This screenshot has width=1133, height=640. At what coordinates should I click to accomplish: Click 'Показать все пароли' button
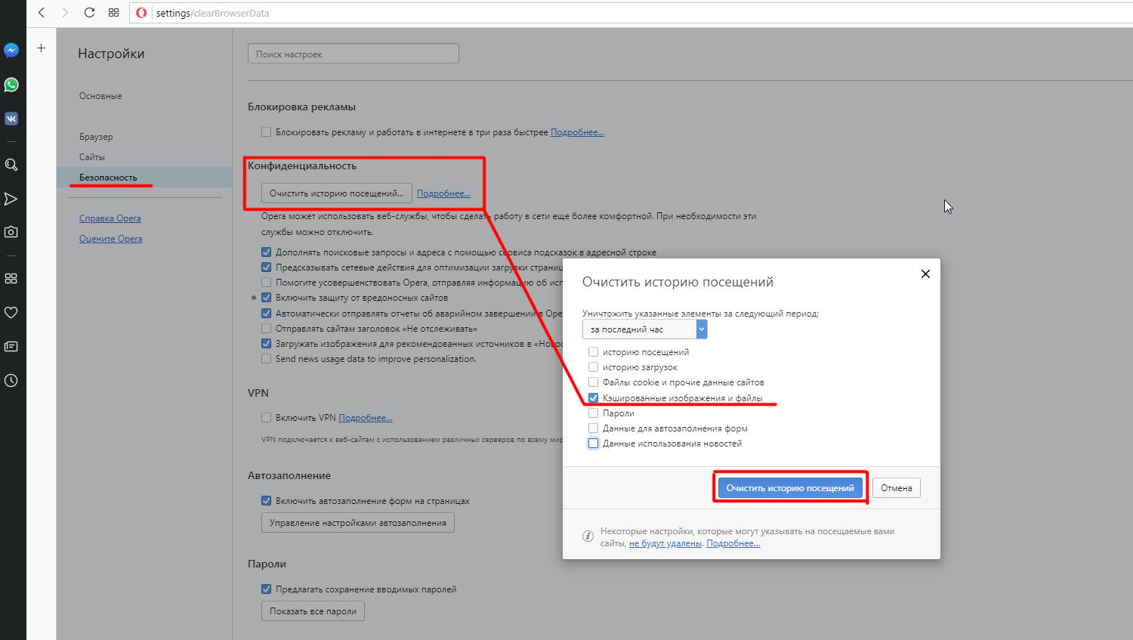[x=313, y=611]
